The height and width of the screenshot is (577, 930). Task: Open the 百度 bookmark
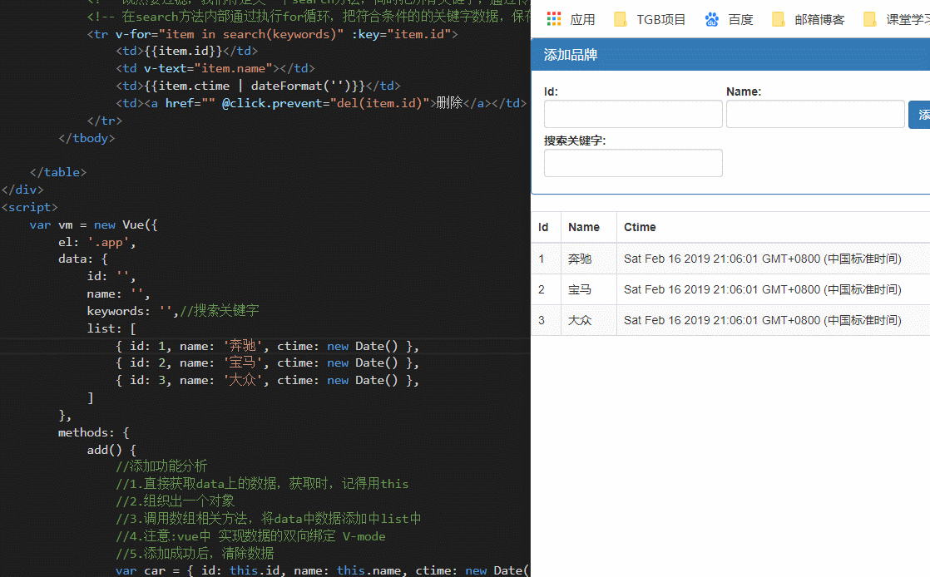[x=729, y=20]
